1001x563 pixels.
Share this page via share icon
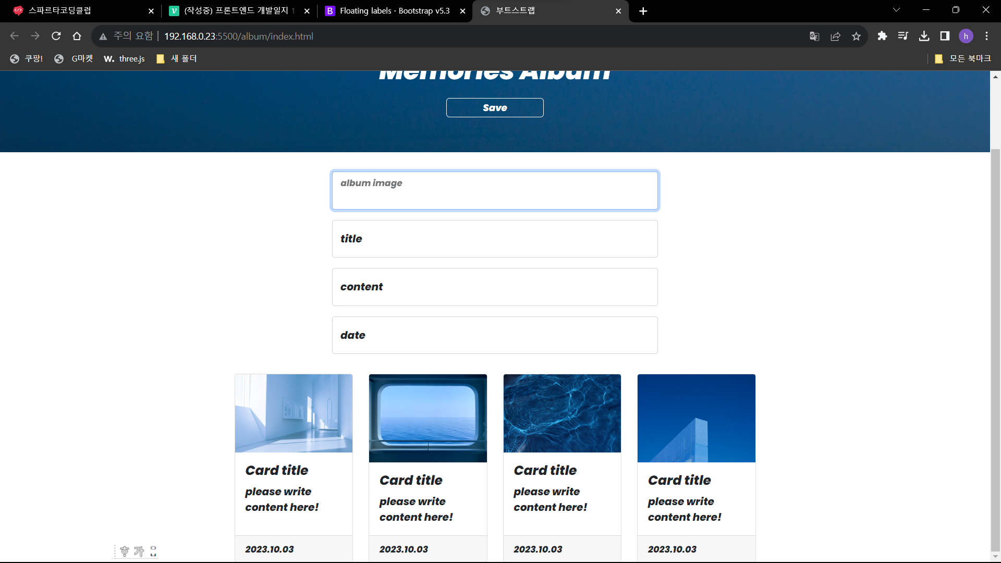click(x=835, y=36)
